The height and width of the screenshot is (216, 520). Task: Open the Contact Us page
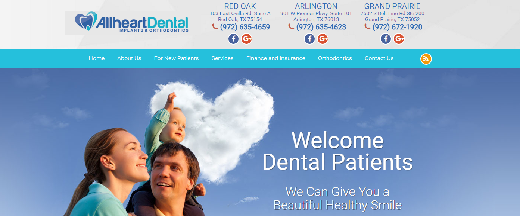tap(379, 58)
